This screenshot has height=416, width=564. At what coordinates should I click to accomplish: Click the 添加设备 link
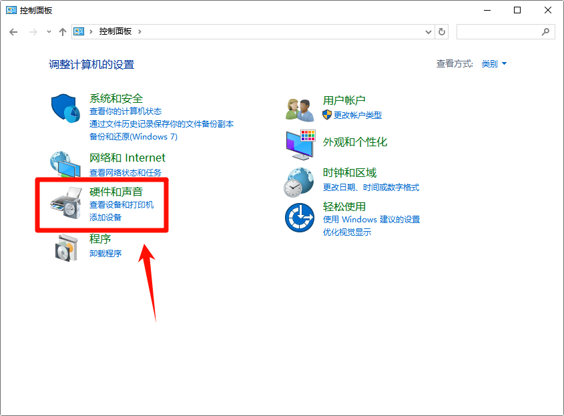105,217
